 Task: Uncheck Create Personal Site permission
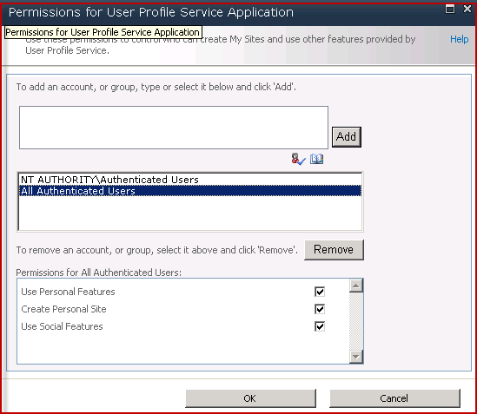coord(320,309)
